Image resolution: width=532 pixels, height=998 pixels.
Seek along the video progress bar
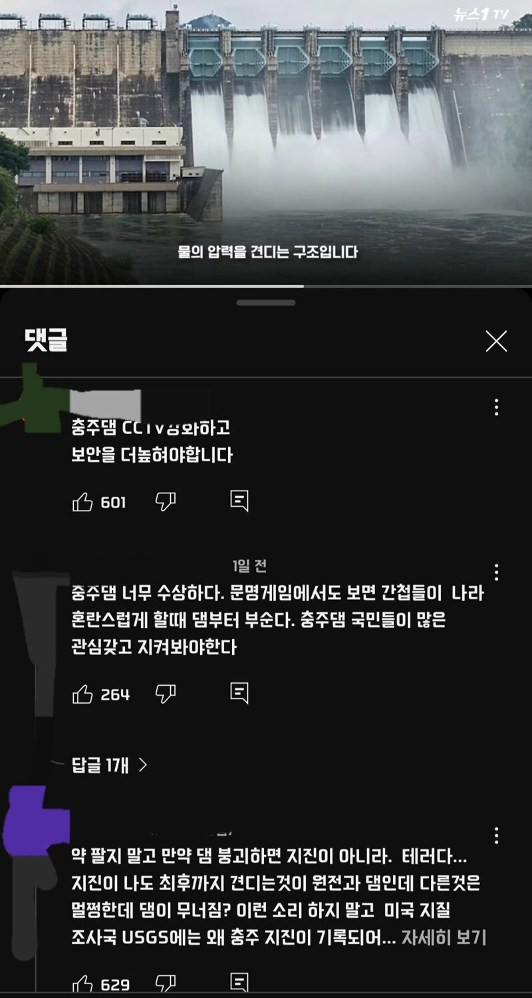tap(266, 286)
